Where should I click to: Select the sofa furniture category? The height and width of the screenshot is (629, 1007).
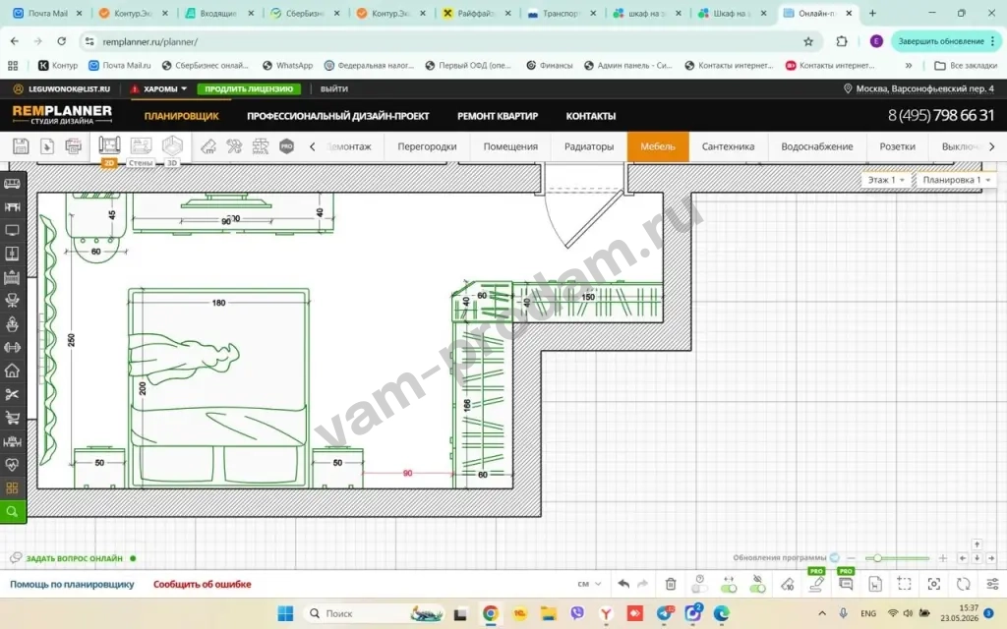(x=12, y=184)
